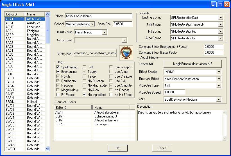Select the ABFA row in effect list
Screen dimensions: 231x156
pyautogui.click(x=25, y=23)
